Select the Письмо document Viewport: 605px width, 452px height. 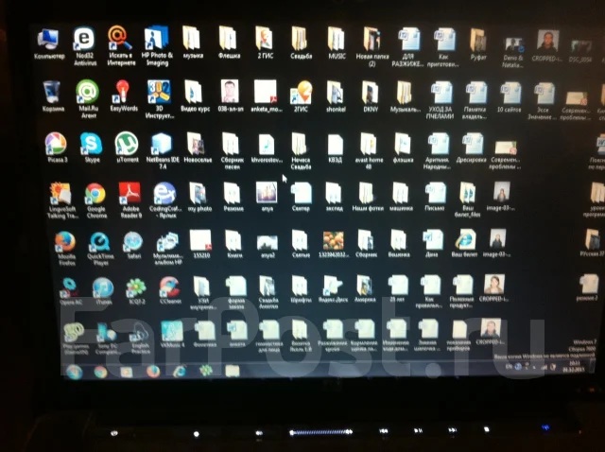(435, 197)
